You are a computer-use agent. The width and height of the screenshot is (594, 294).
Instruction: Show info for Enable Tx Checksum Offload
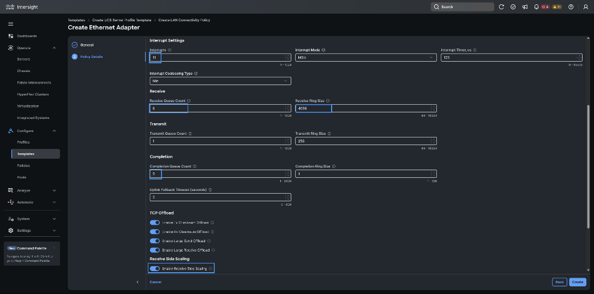[212, 223]
